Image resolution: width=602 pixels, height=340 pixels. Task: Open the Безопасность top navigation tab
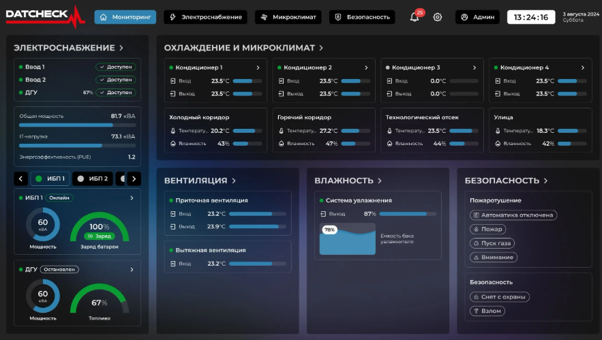pyautogui.click(x=362, y=17)
